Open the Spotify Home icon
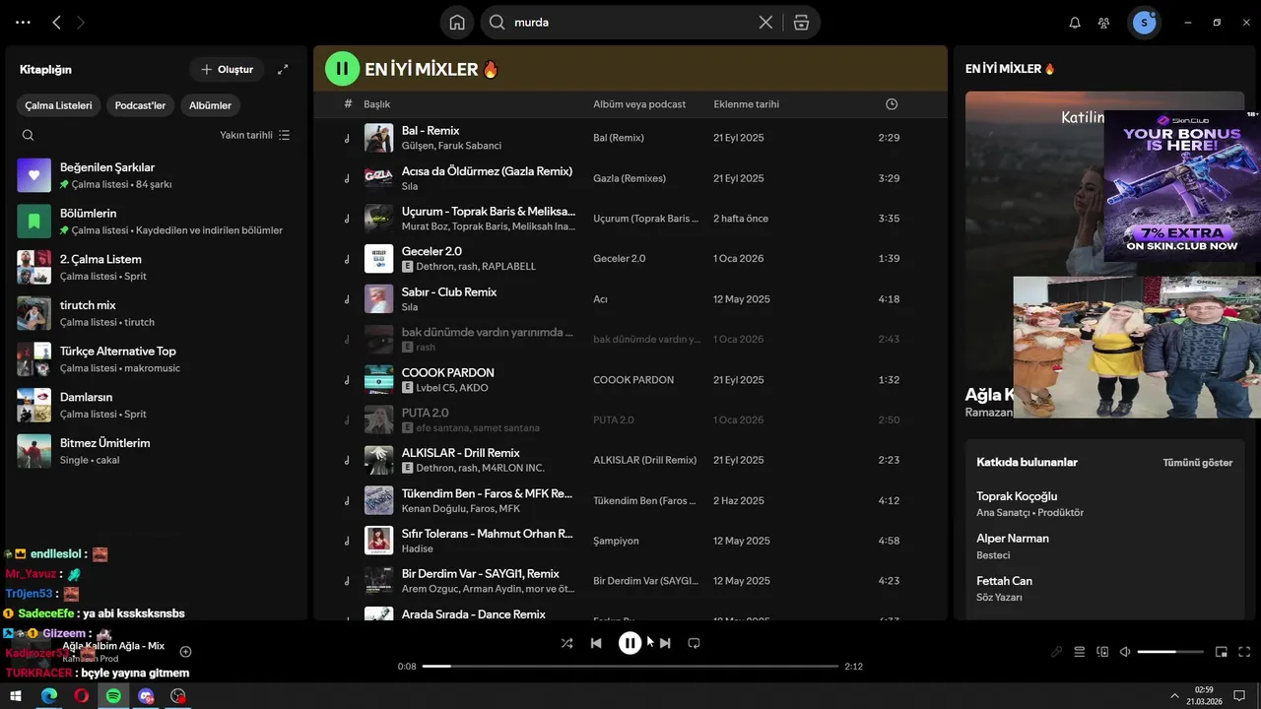 457,22
